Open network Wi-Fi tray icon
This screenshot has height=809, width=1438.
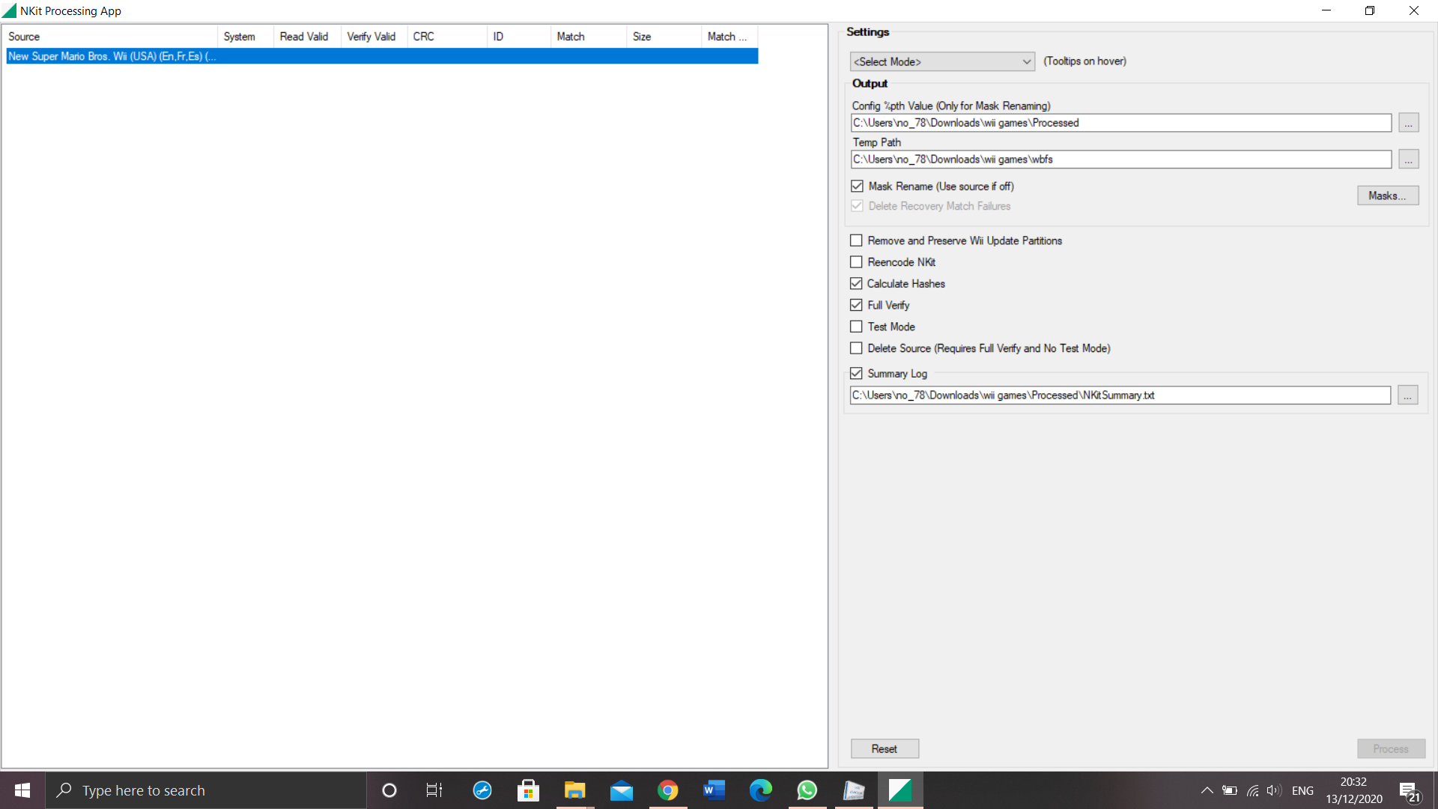pyautogui.click(x=1252, y=790)
